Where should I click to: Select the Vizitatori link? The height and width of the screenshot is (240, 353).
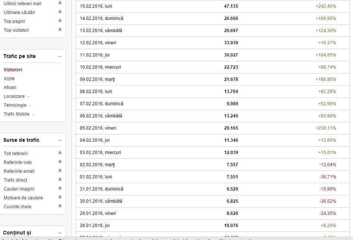click(13, 69)
